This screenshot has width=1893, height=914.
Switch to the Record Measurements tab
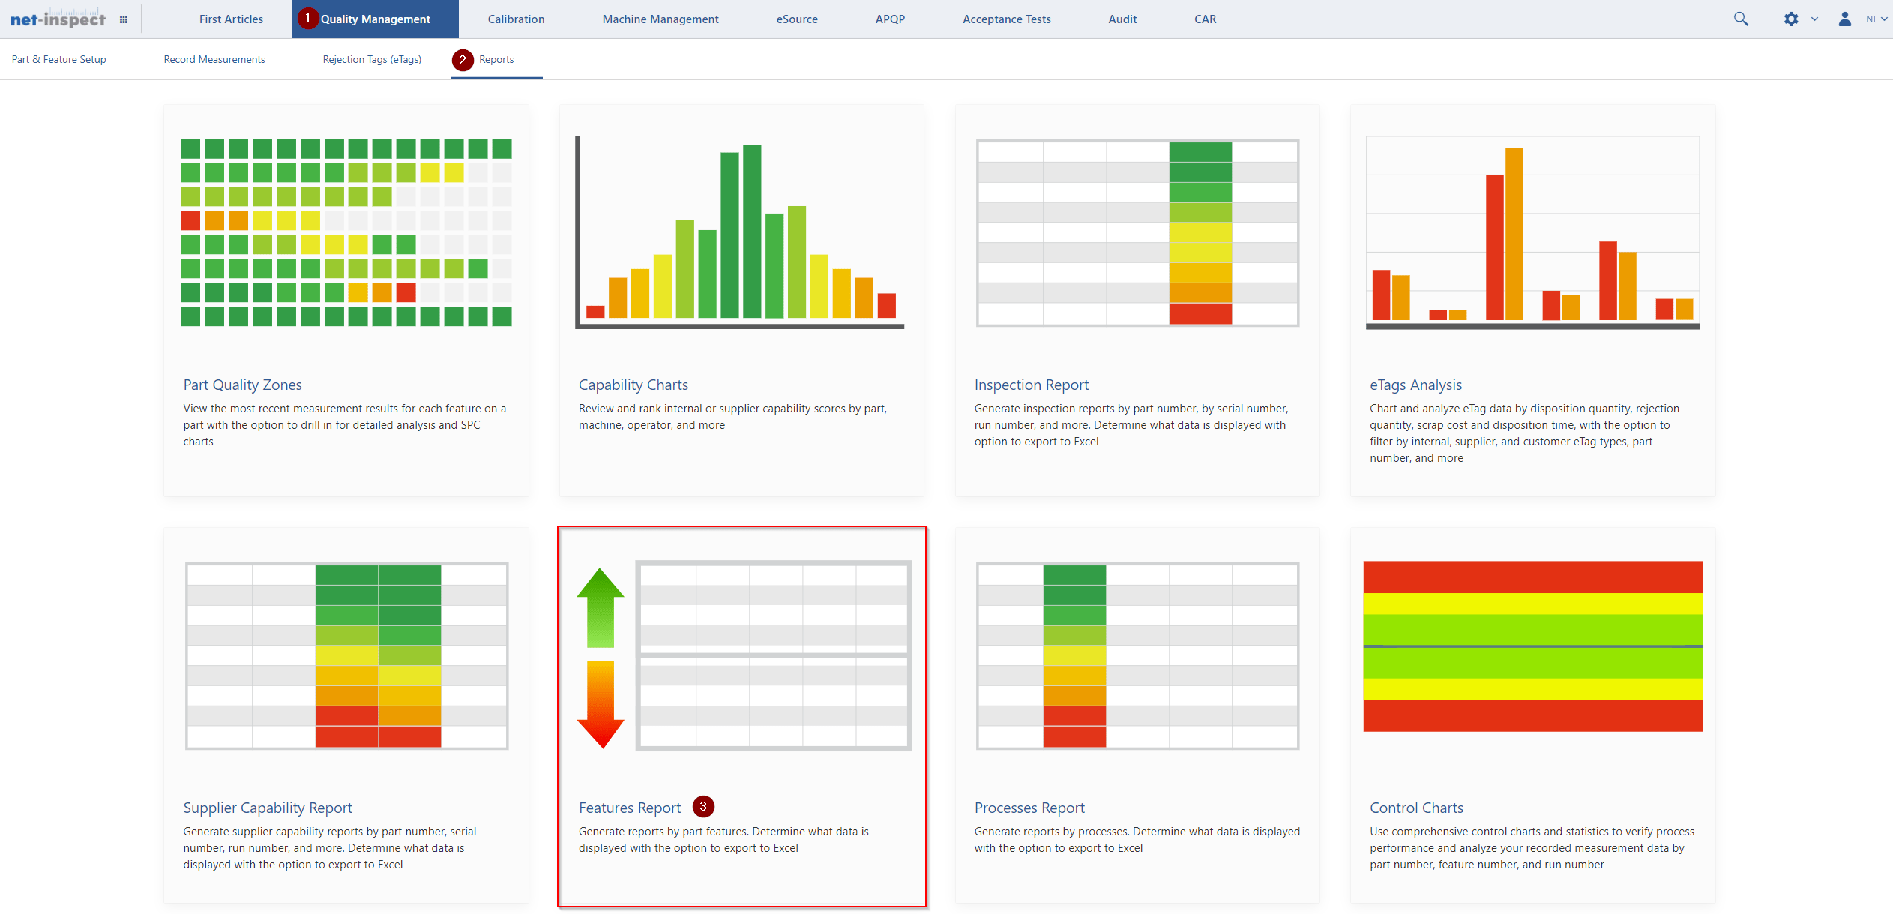[214, 59]
